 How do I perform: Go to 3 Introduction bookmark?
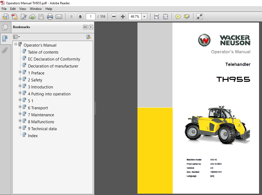click(40, 87)
